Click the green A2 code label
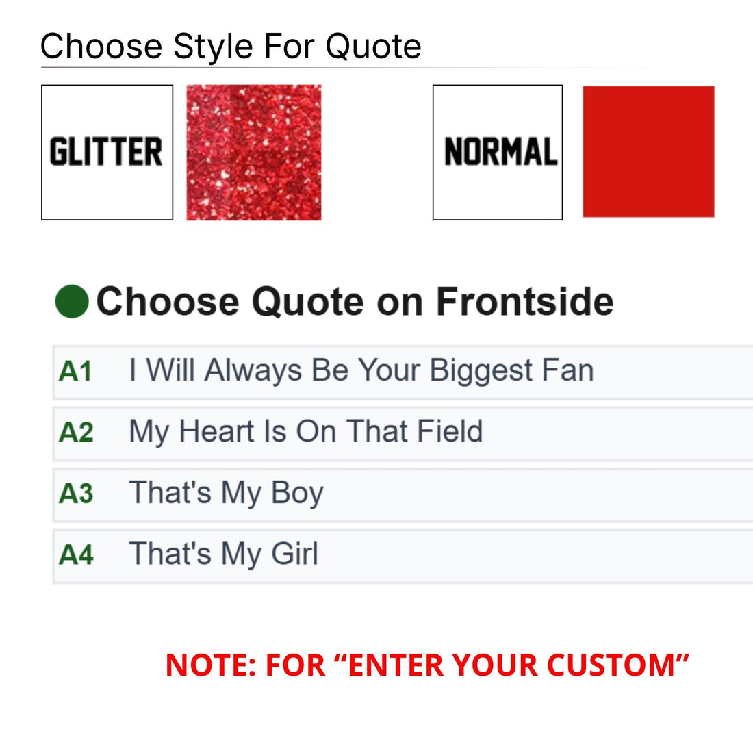This screenshot has width=753, height=753. [76, 432]
